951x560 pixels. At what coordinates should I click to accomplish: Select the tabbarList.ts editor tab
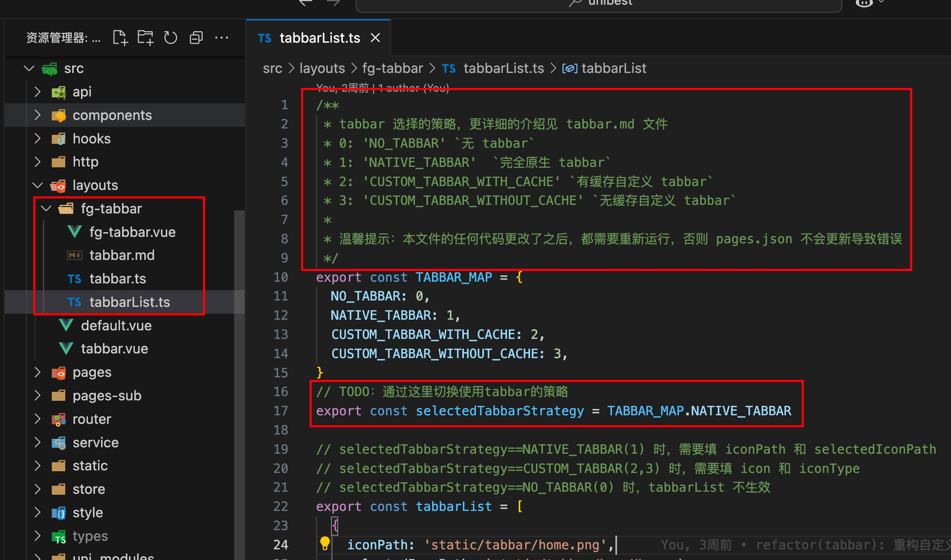319,38
